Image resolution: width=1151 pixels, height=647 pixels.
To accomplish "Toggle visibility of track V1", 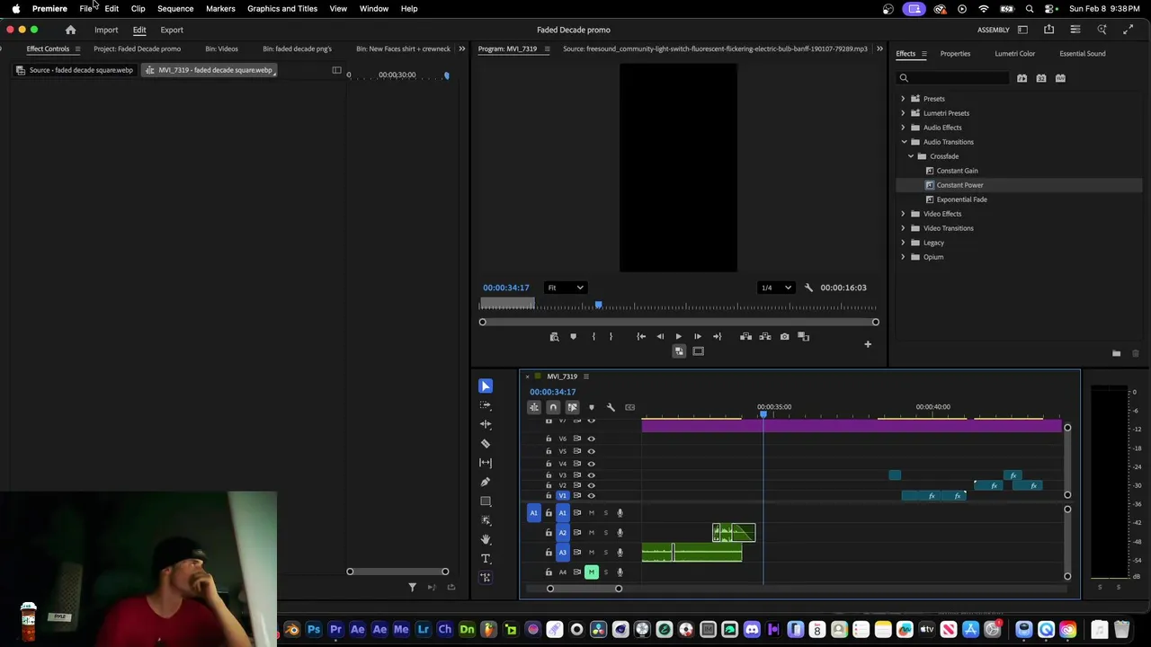I will click(591, 496).
